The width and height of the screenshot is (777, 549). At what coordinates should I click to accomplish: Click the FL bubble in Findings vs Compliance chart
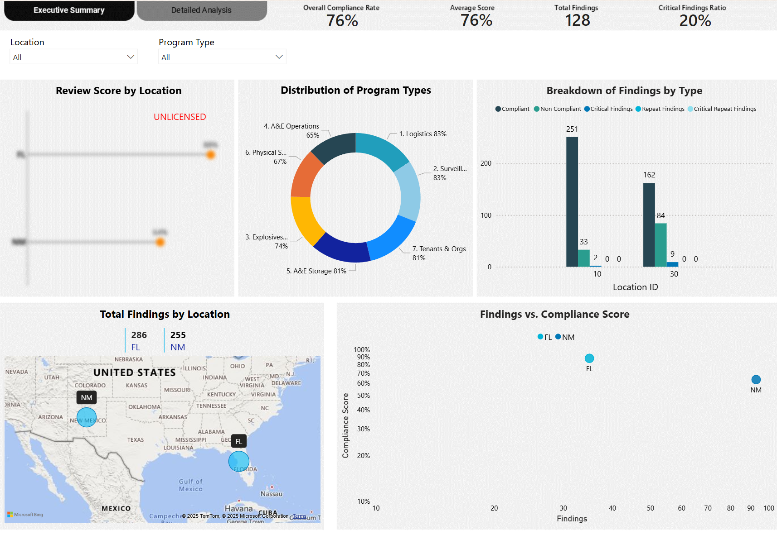pos(589,358)
